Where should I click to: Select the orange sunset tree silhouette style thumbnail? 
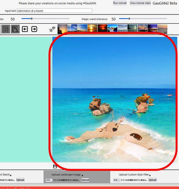pyautogui.click(x=62, y=29)
